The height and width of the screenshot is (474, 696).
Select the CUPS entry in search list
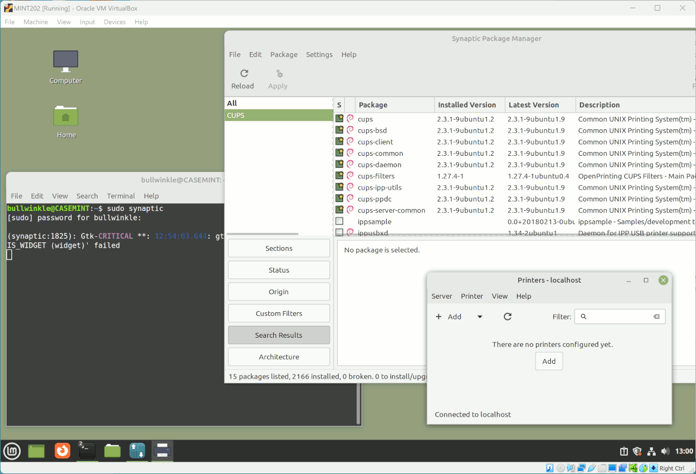pyautogui.click(x=279, y=116)
